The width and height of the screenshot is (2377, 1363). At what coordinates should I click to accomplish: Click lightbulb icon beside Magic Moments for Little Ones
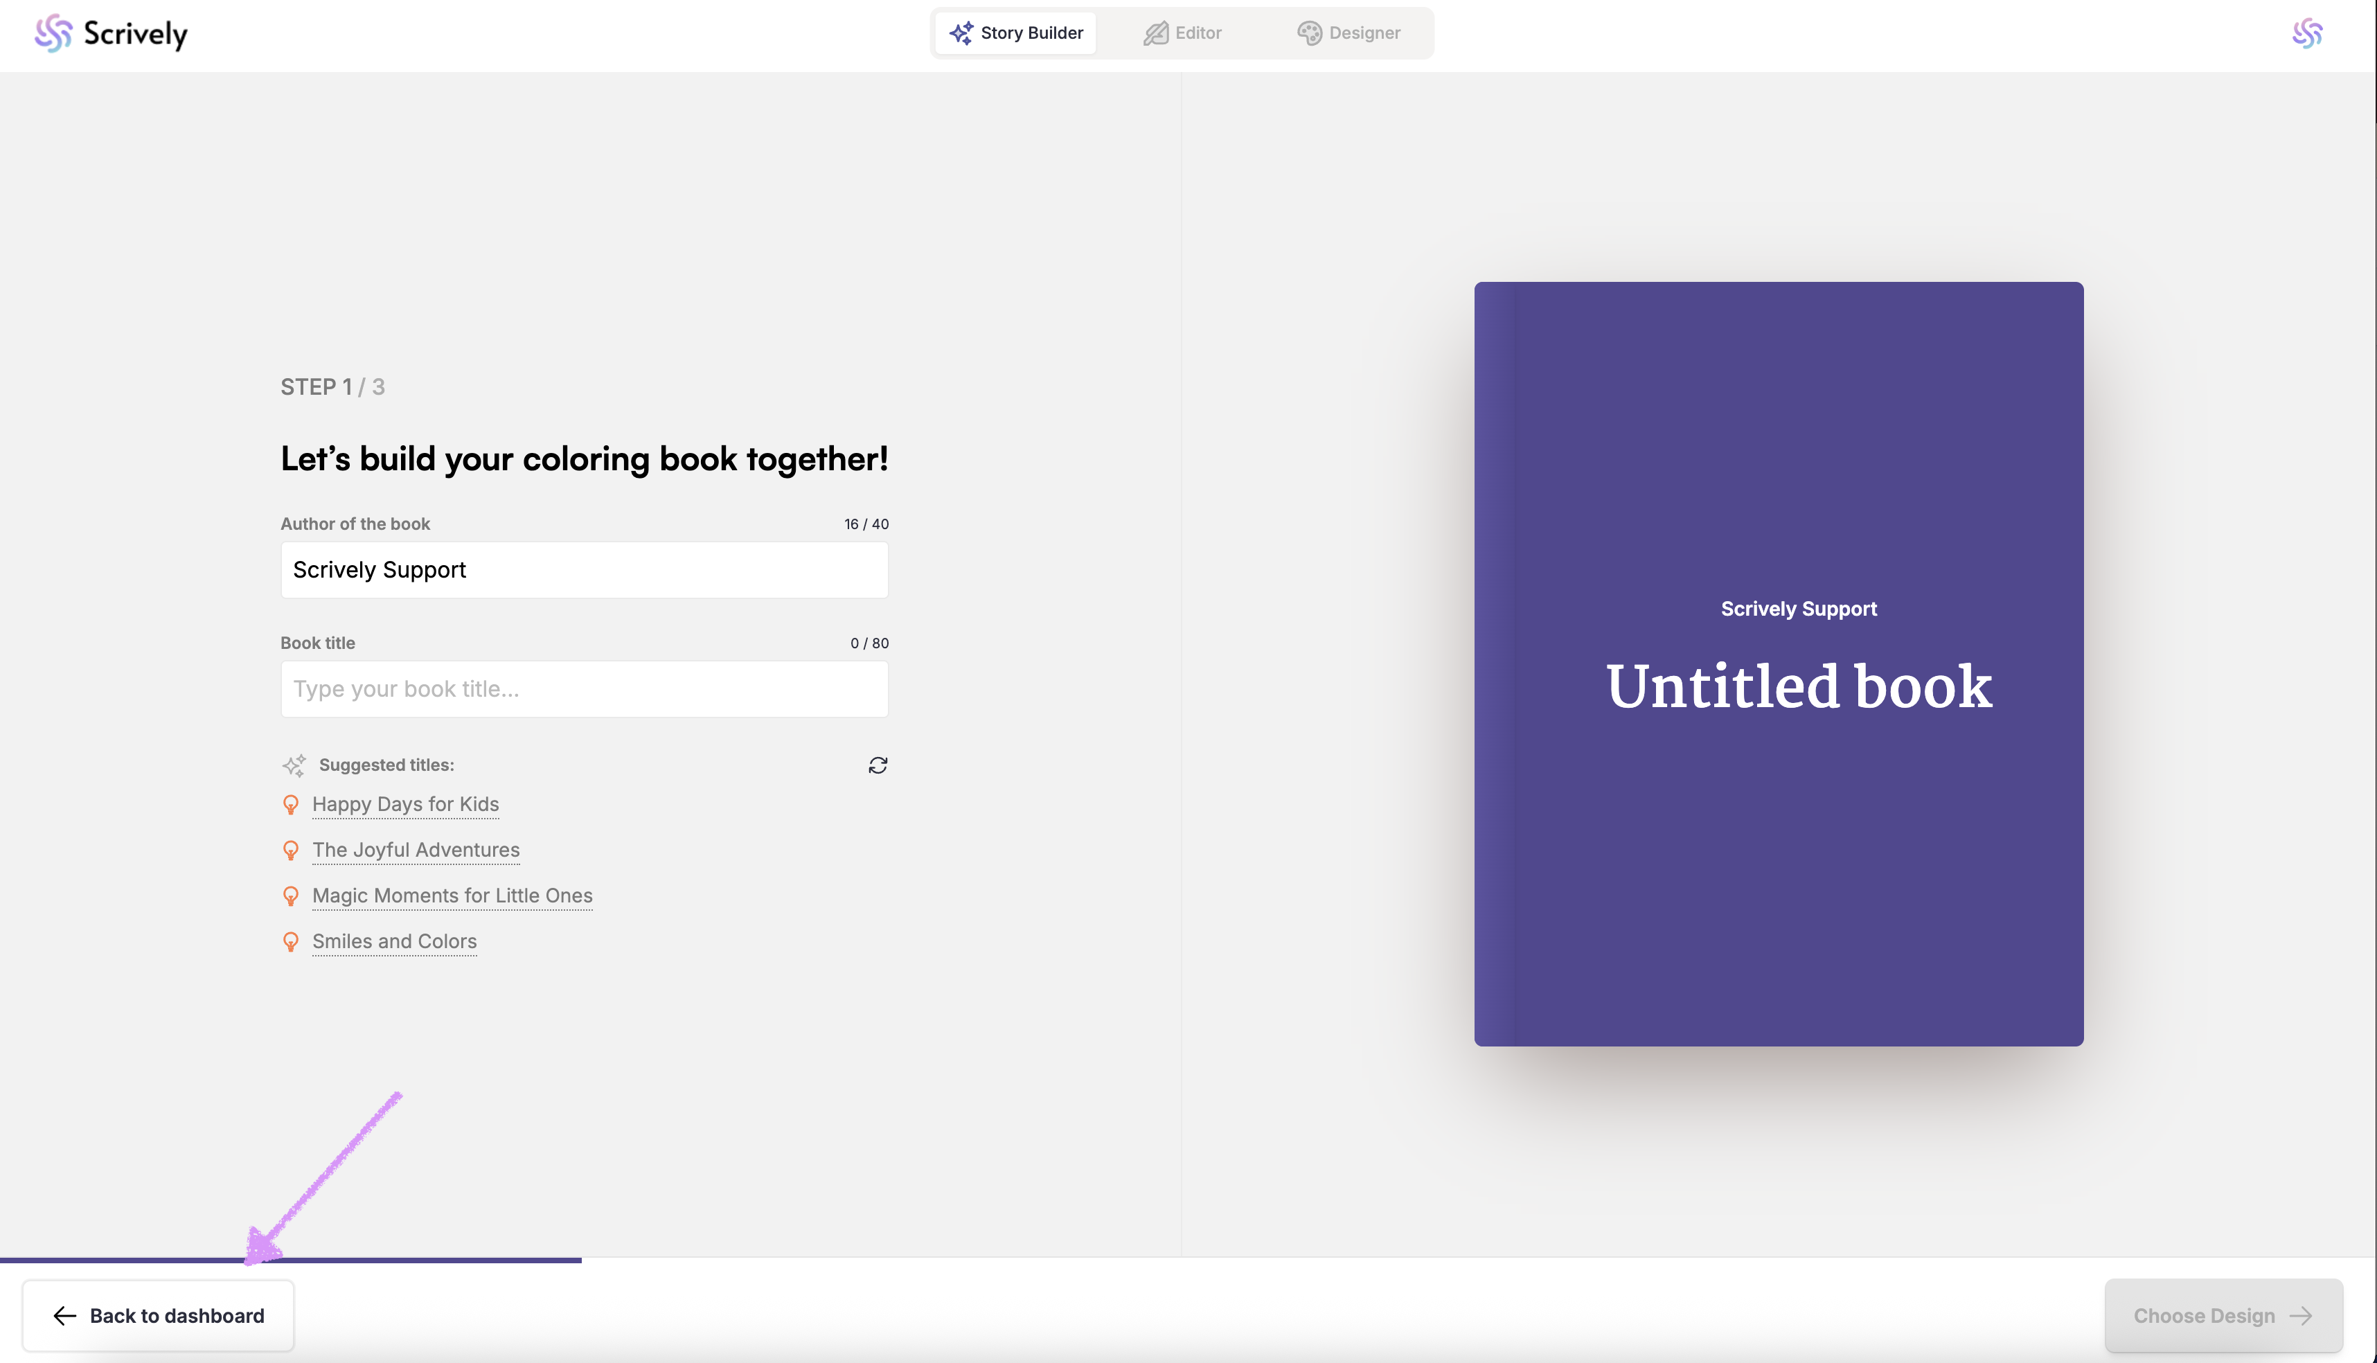[x=291, y=896]
